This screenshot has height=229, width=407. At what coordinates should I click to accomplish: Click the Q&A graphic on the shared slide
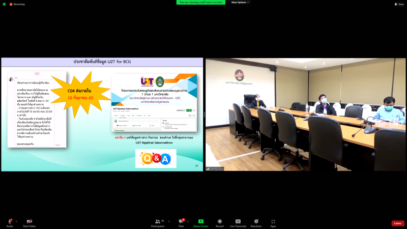tap(156, 158)
